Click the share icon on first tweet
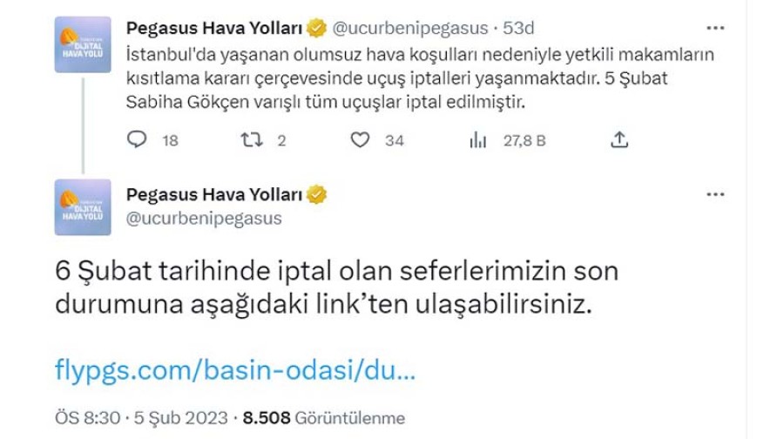This screenshot has width=784, height=439. pyautogui.click(x=619, y=139)
